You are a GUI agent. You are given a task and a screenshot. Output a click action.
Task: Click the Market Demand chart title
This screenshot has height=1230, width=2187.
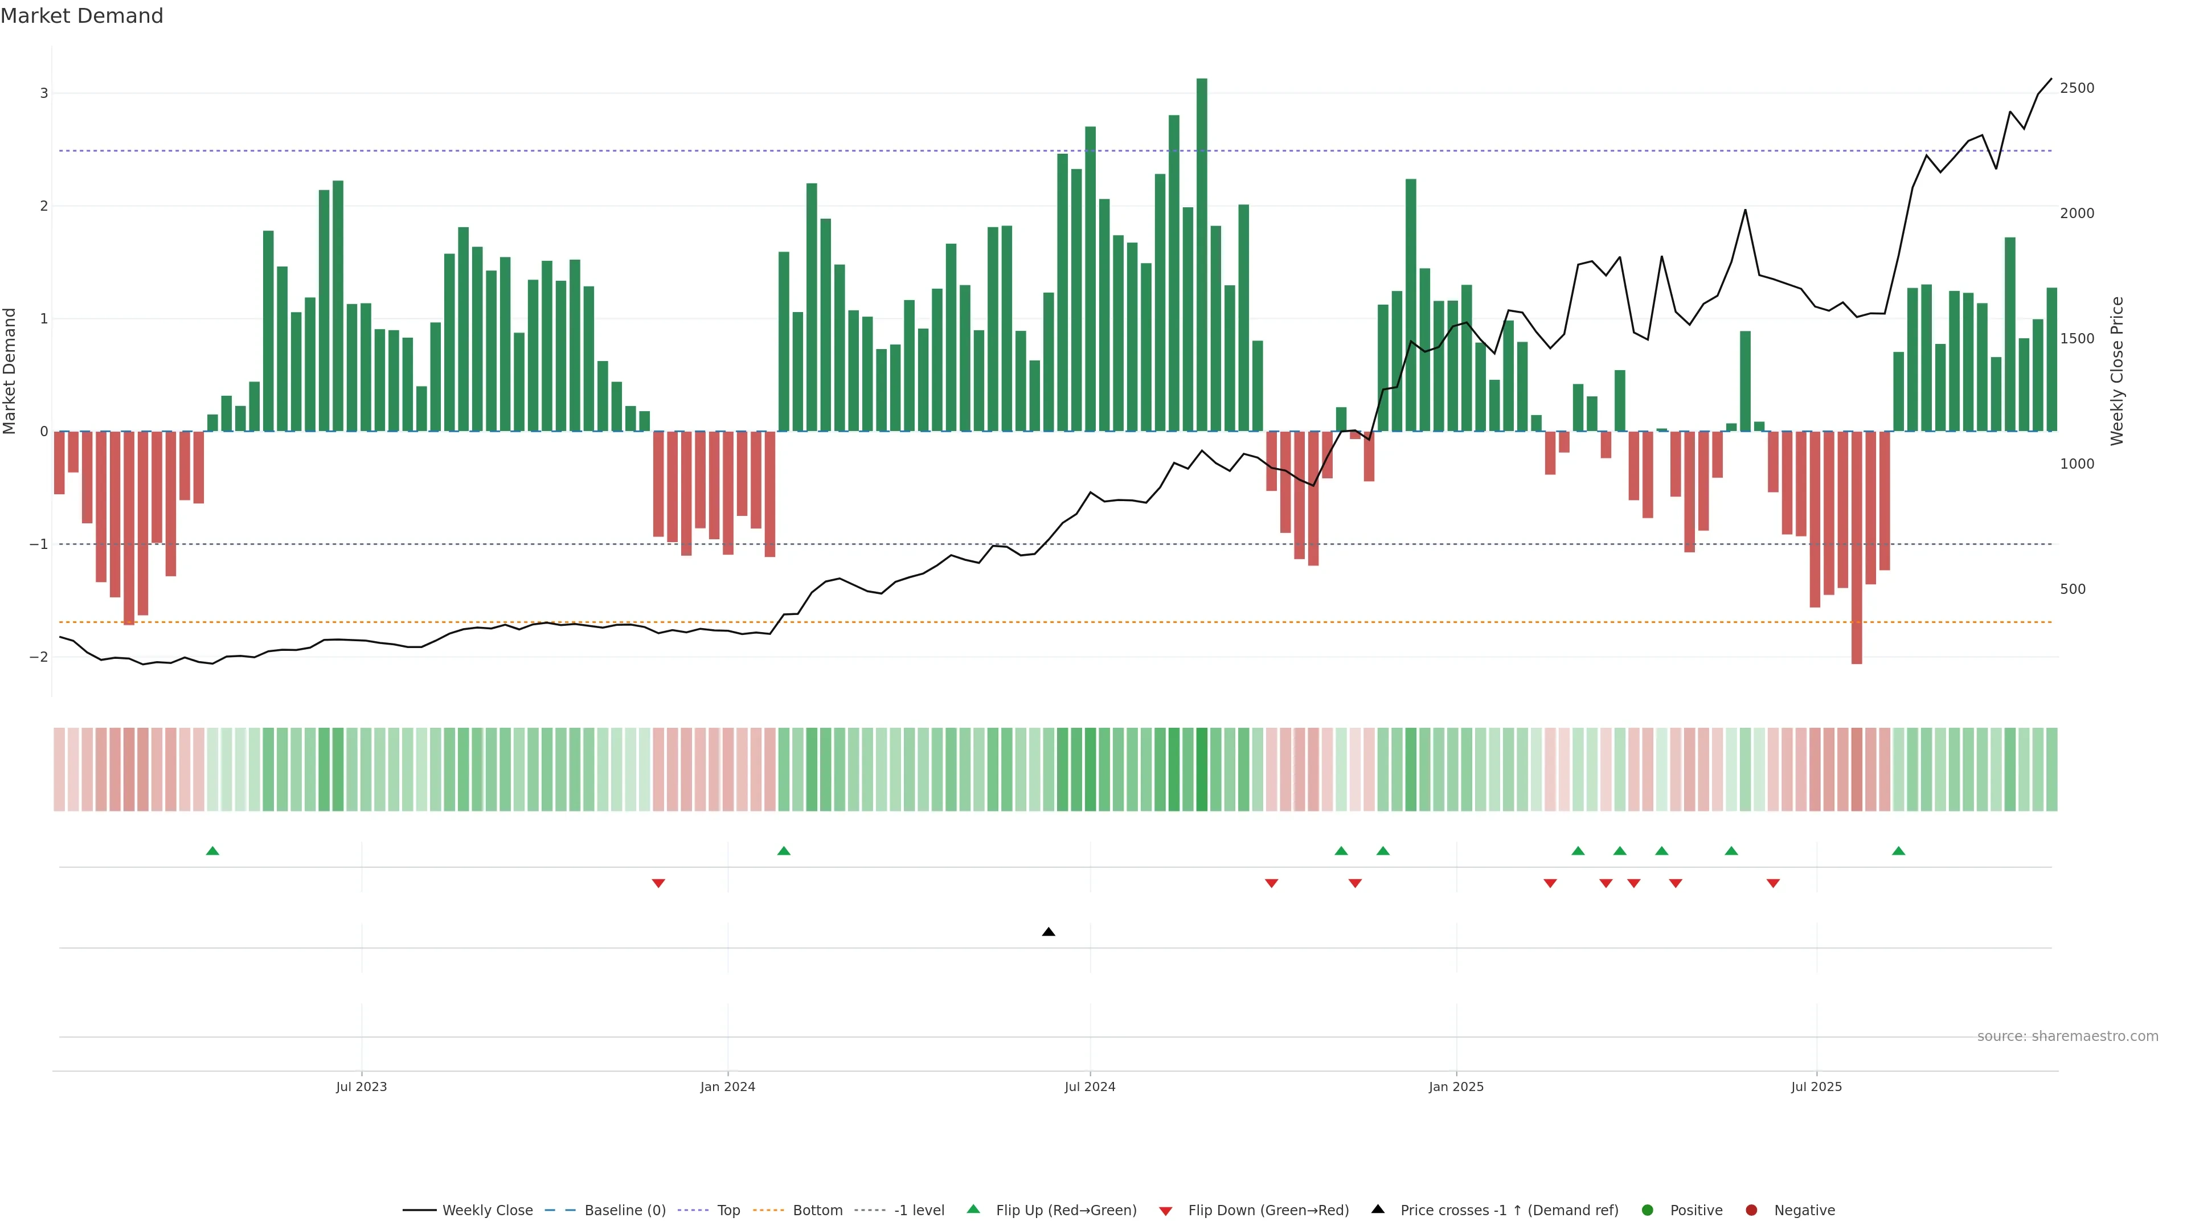click(x=81, y=16)
